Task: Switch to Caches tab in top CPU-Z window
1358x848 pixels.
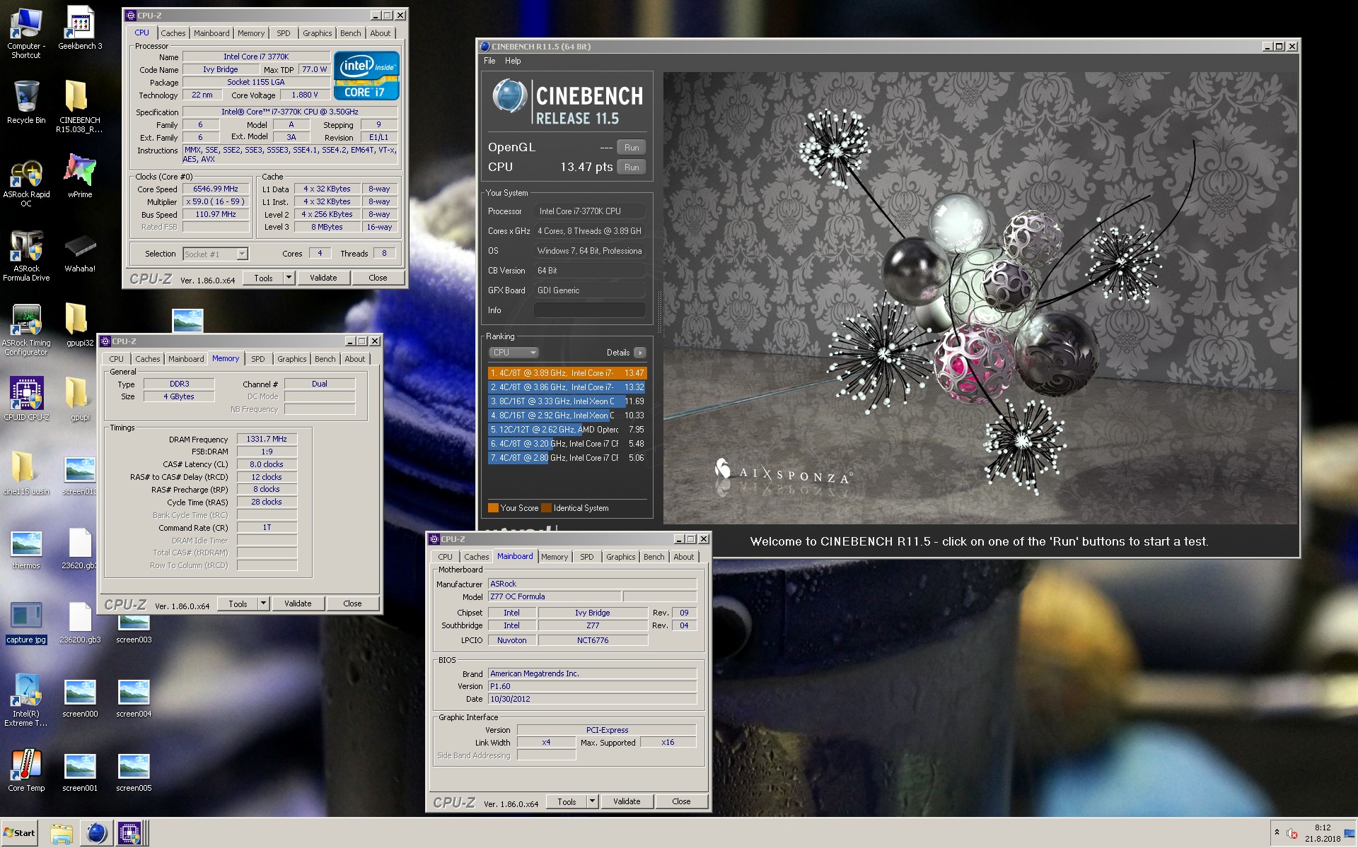Action: tap(173, 33)
